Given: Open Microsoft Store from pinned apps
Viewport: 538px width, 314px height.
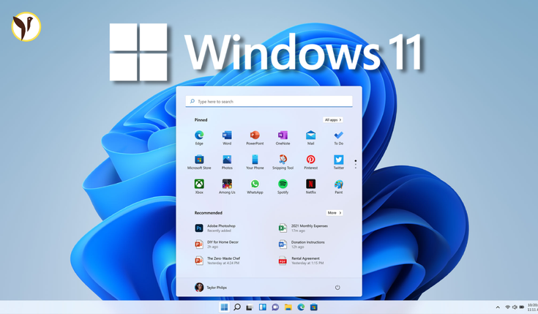Looking at the screenshot, I should coord(199,162).
